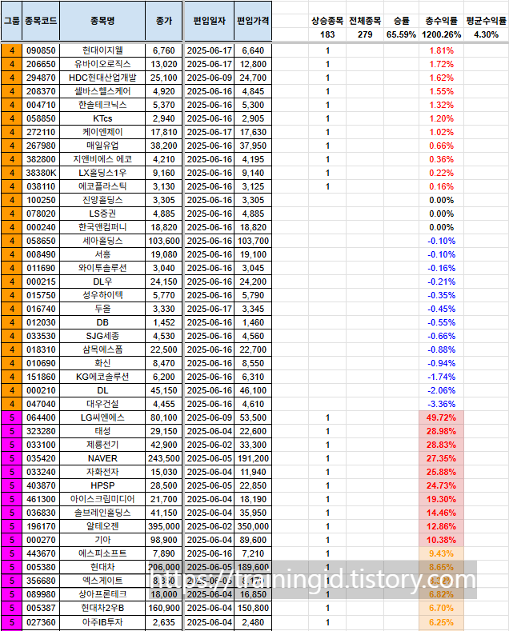Select the 183 value cell
509x631 pixels.
tap(327, 34)
